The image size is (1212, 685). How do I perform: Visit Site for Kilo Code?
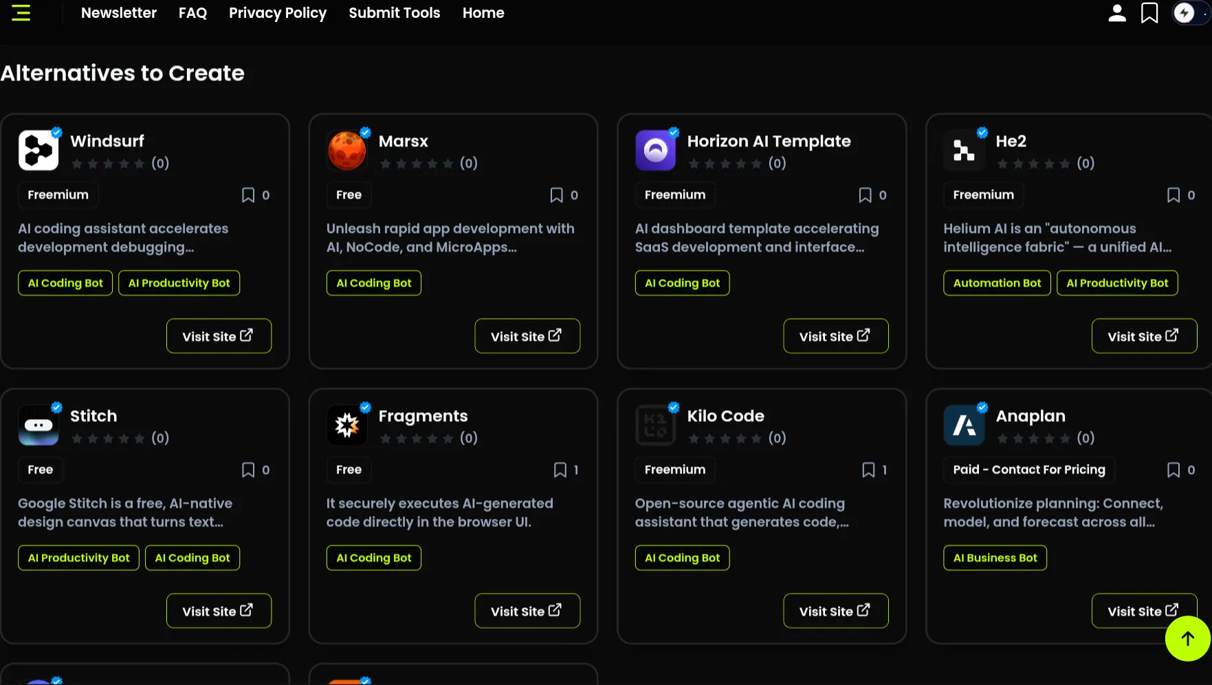836,611
